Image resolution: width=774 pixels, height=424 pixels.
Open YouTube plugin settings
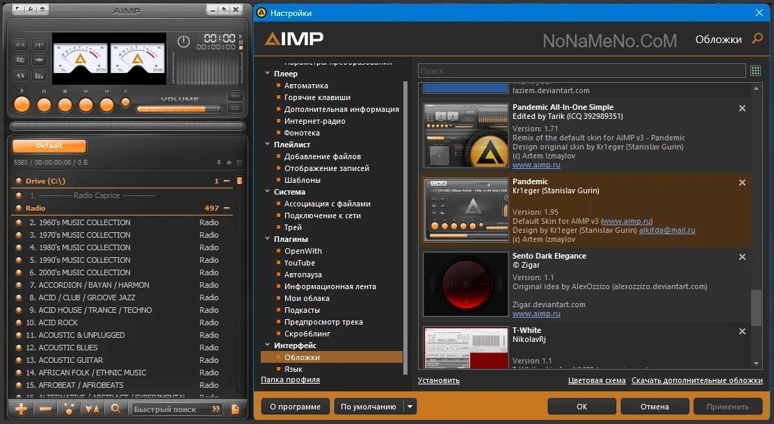(x=299, y=263)
